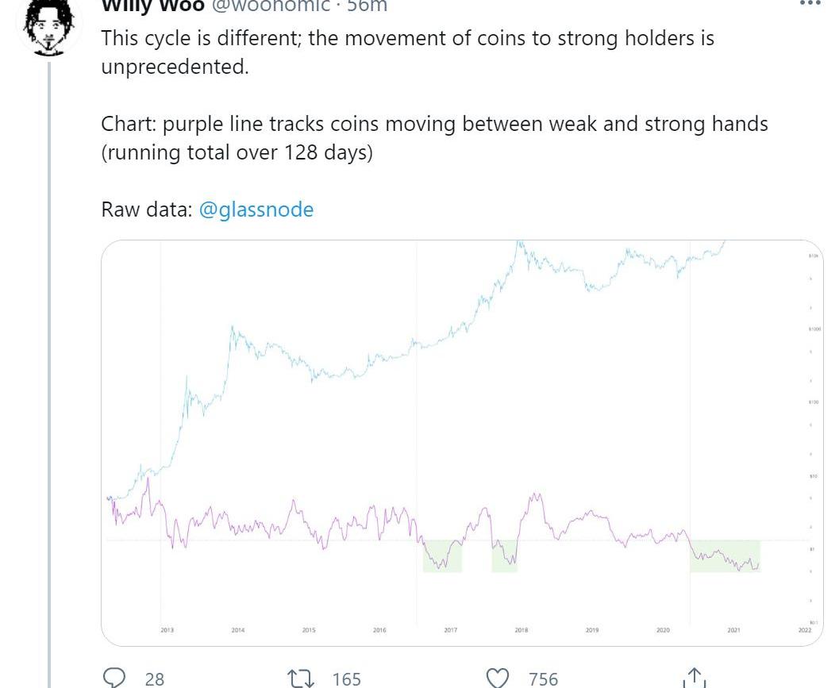Open the share tweet icon
Image resolution: width=839 pixels, height=688 pixels.
(x=694, y=678)
